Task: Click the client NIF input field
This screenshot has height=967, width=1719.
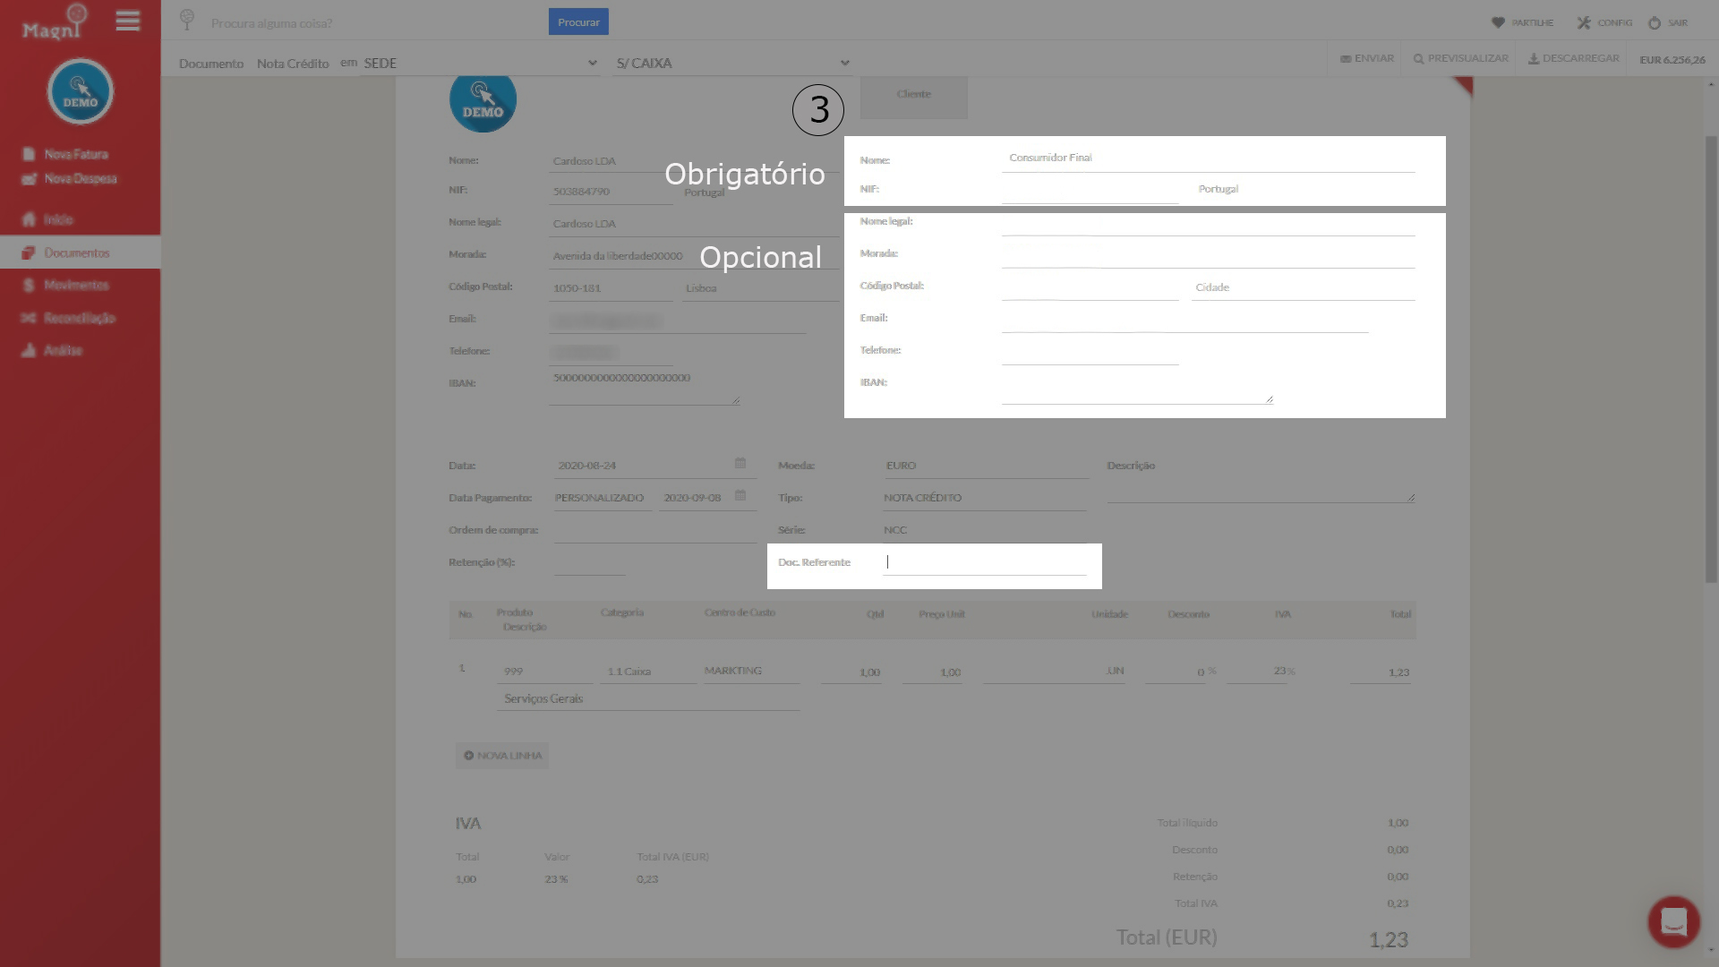Action: point(1090,189)
